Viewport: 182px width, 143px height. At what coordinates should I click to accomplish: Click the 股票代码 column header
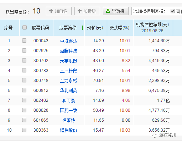[x=40, y=28]
